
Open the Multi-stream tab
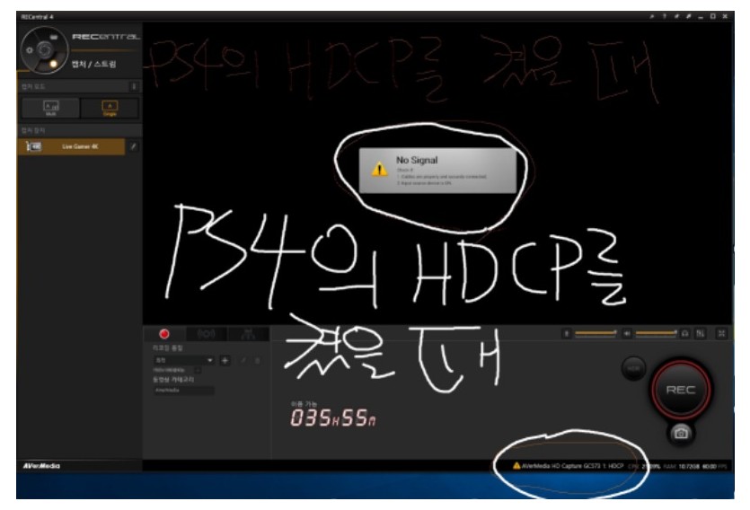tap(248, 334)
